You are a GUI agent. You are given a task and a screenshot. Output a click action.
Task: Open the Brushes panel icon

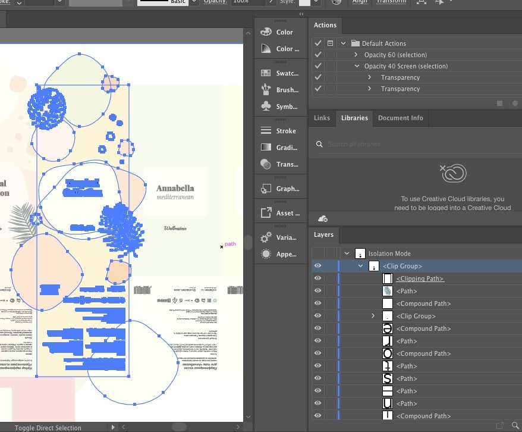pyautogui.click(x=266, y=90)
